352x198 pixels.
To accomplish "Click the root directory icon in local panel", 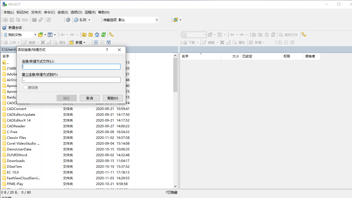I will 90,35.
